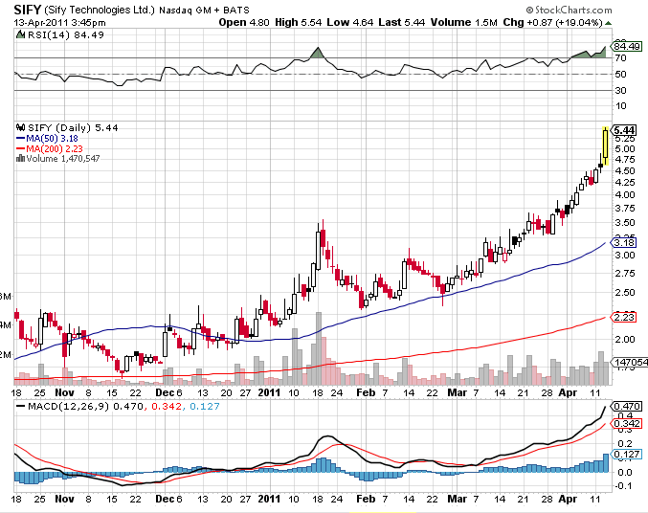The width and height of the screenshot is (648, 513).
Task: Click the Nasdaq GM + BATS exchange label
Action: click(x=204, y=11)
